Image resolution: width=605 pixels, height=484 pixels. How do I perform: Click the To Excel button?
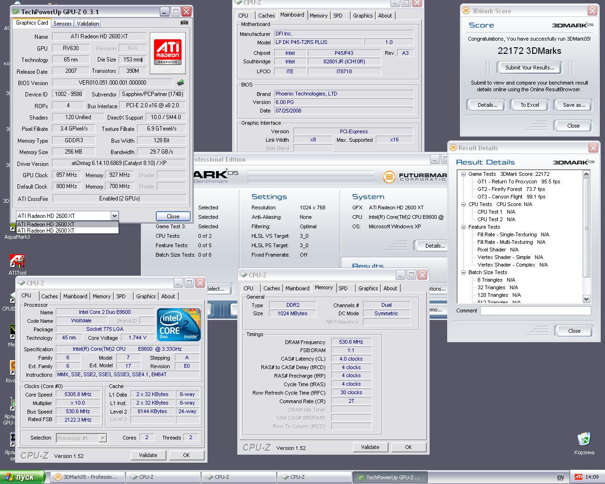point(530,105)
